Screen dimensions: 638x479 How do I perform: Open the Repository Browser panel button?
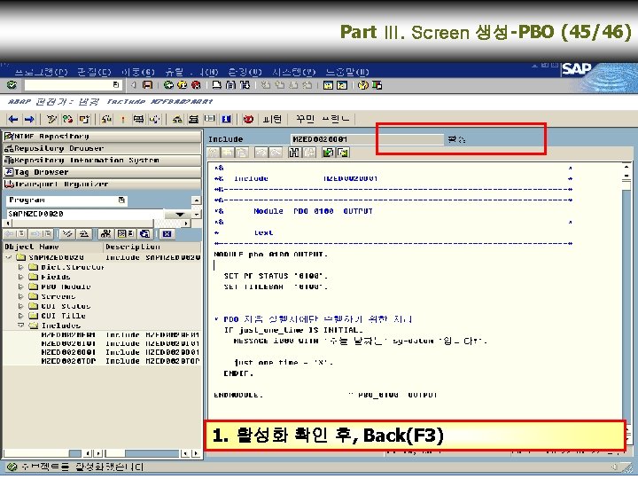(x=102, y=148)
